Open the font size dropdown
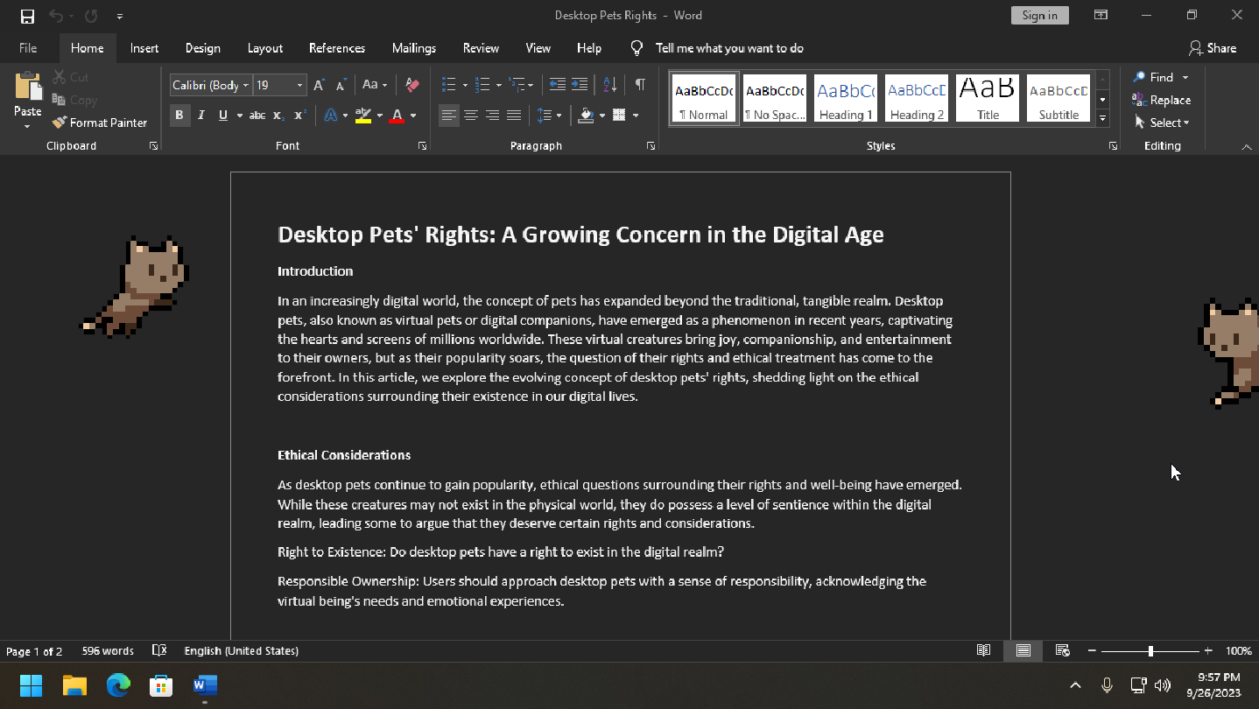This screenshot has height=709, width=1259. click(x=299, y=85)
